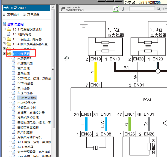The width and height of the screenshot is (167, 157).
Task: Open 电源配电图 page
Action: [x=25, y=64]
